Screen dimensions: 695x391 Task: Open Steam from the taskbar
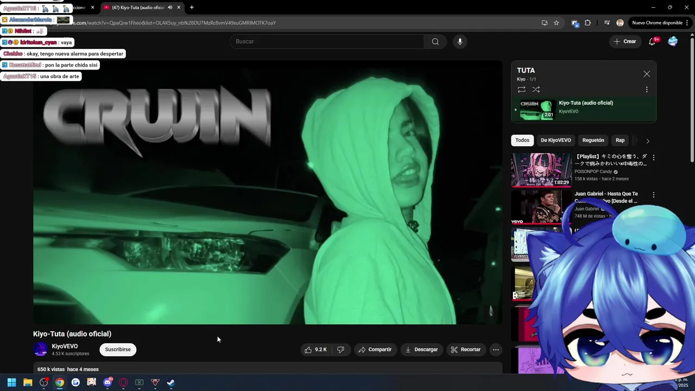point(171,382)
